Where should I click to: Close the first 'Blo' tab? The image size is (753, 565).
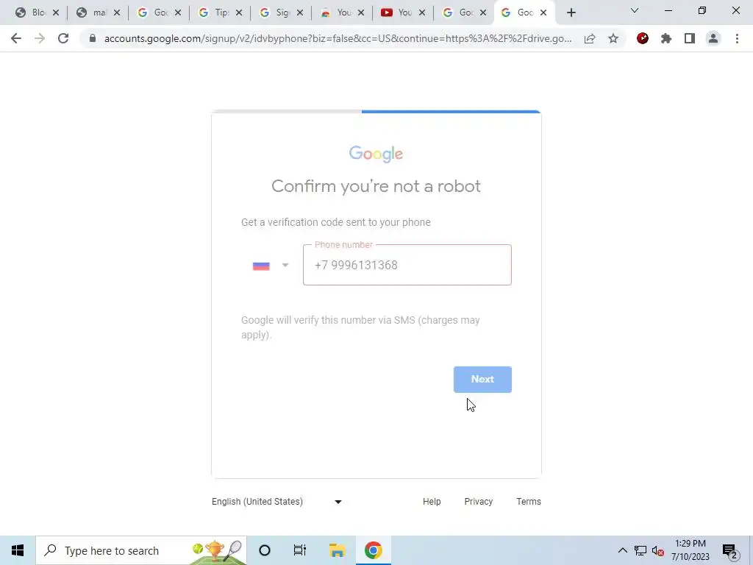point(56,13)
